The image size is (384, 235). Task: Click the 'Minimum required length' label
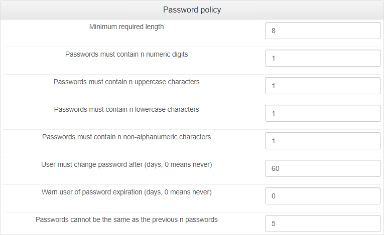point(126,27)
